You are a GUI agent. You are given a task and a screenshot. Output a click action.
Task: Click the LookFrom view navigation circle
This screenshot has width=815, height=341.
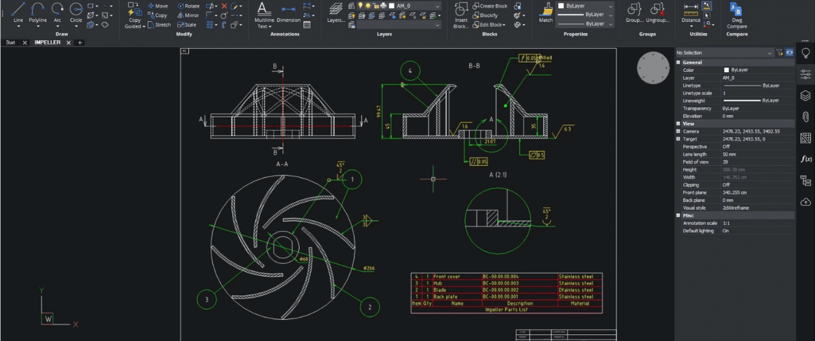[x=652, y=68]
